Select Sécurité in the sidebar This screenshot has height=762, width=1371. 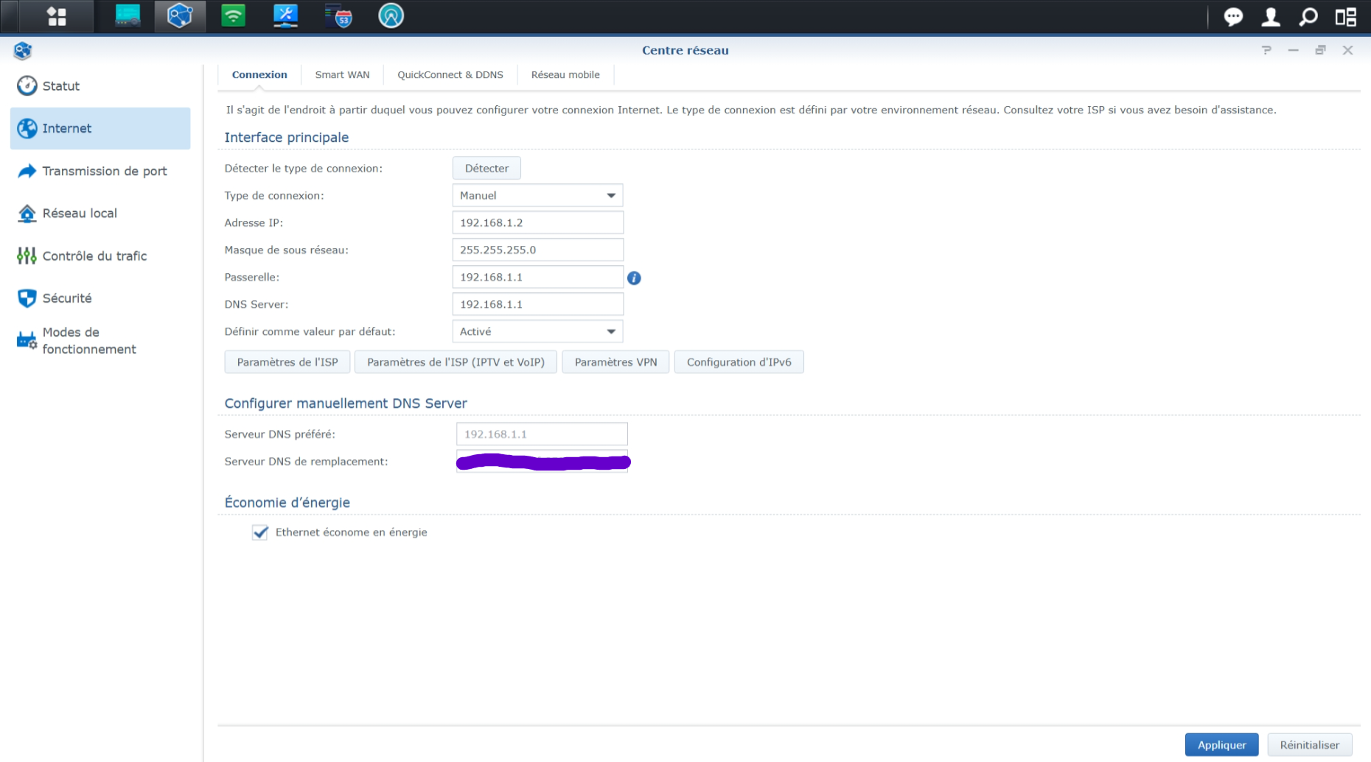[67, 298]
